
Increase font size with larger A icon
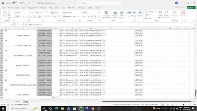pyautogui.click(x=38, y=12)
